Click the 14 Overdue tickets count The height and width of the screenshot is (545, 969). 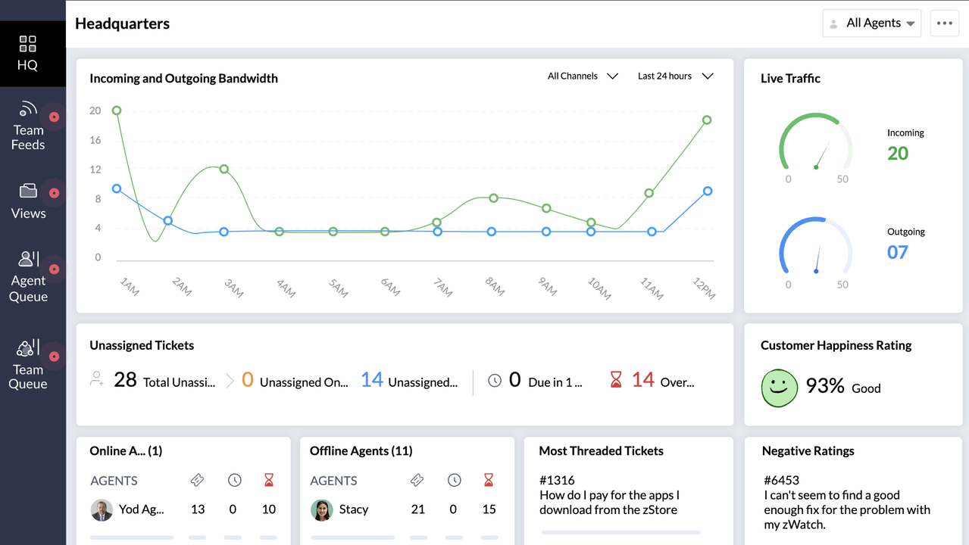point(643,380)
